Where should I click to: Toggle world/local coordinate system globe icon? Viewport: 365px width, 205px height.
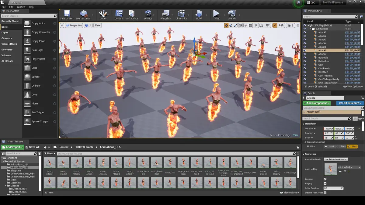(241, 26)
